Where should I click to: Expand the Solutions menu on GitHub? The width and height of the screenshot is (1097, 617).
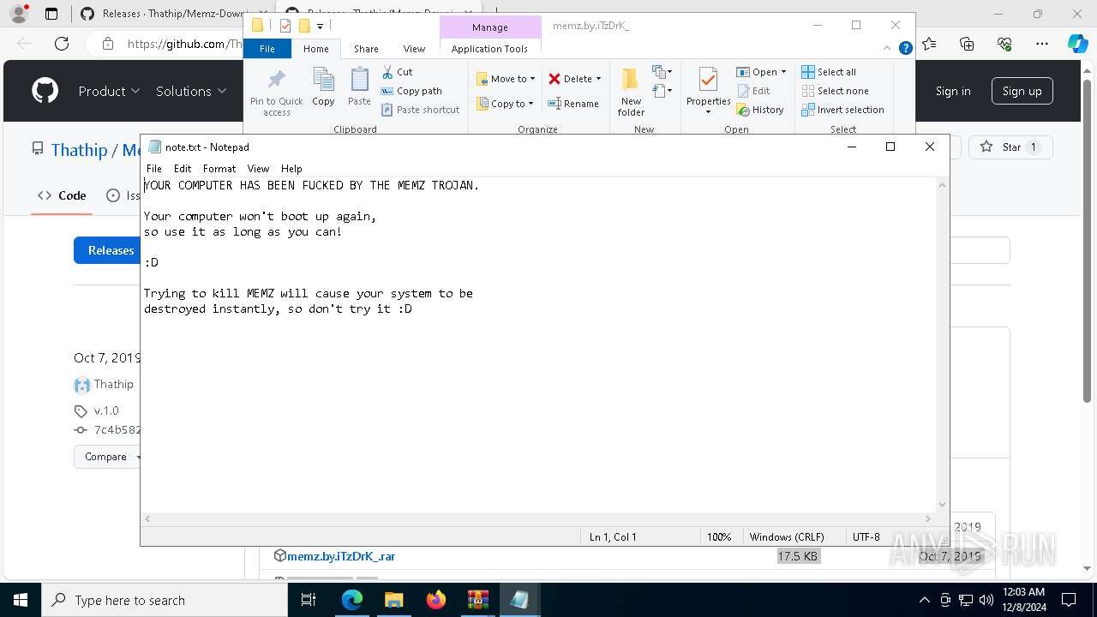[191, 91]
